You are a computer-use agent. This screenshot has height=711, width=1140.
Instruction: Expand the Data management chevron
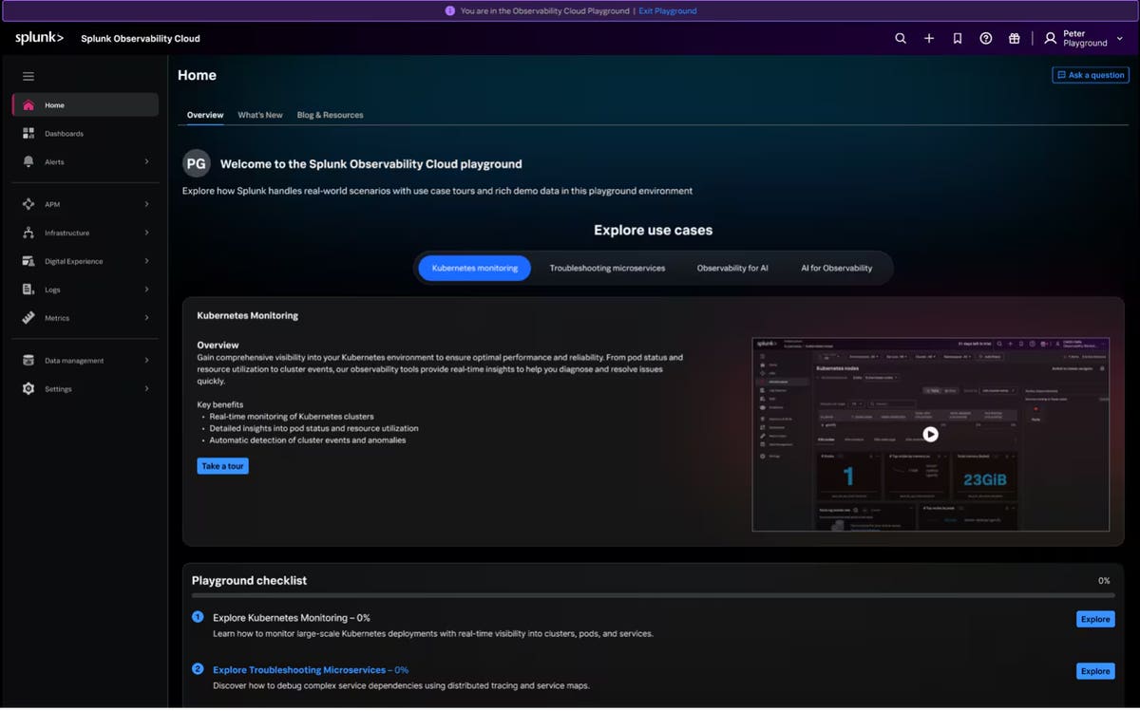click(146, 361)
